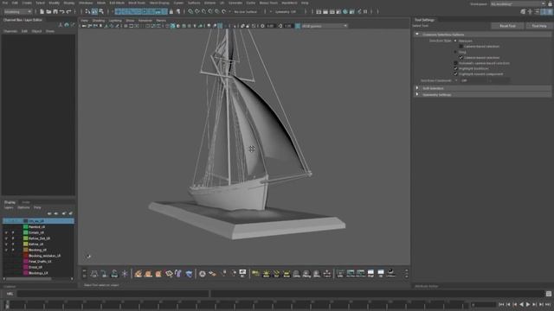The width and height of the screenshot is (554, 311).
Task: Open the Hypershade icon in status line
Action: (345, 11)
